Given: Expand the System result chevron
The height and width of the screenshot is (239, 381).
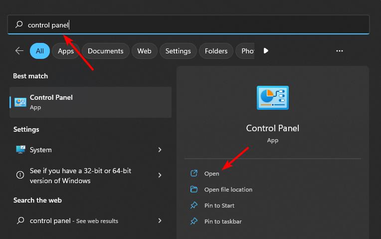Looking at the screenshot, I should (160, 150).
